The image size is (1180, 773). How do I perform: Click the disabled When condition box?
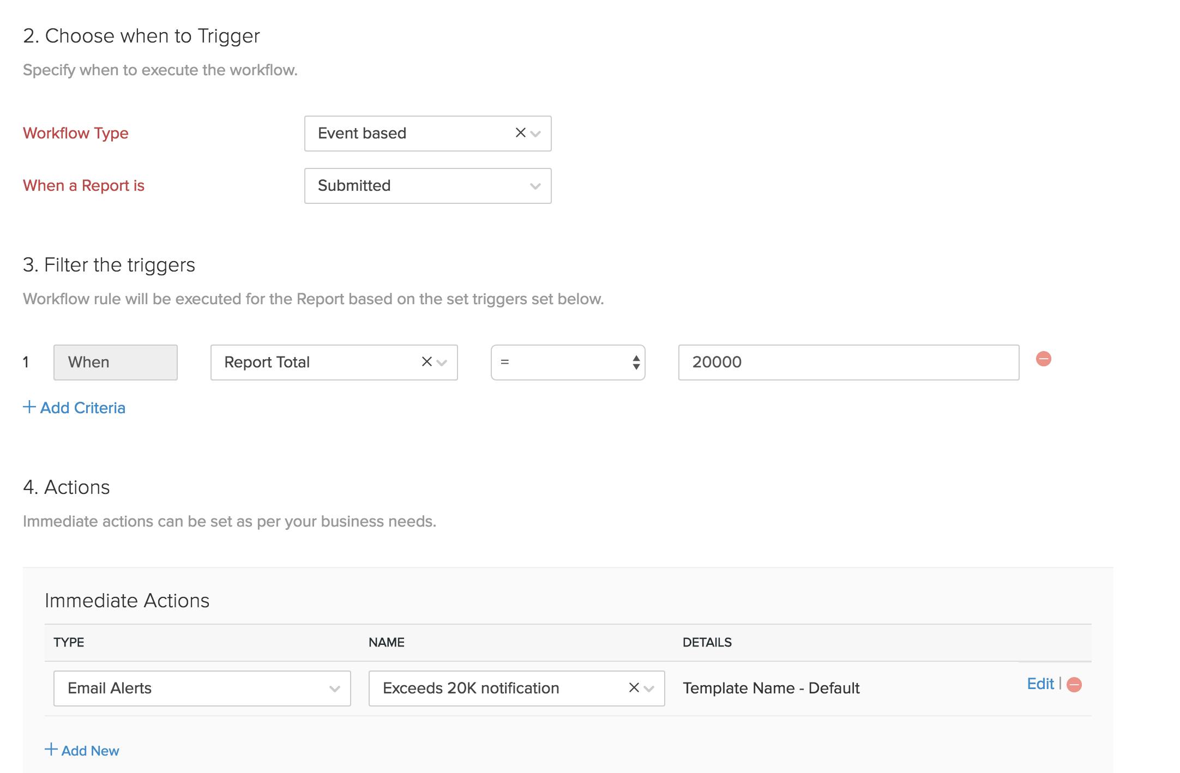(x=116, y=363)
